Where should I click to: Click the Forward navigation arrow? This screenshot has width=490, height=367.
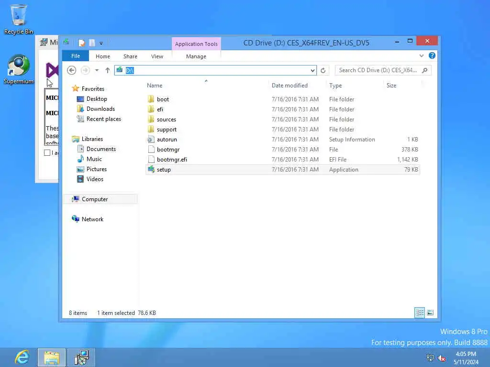tap(85, 70)
